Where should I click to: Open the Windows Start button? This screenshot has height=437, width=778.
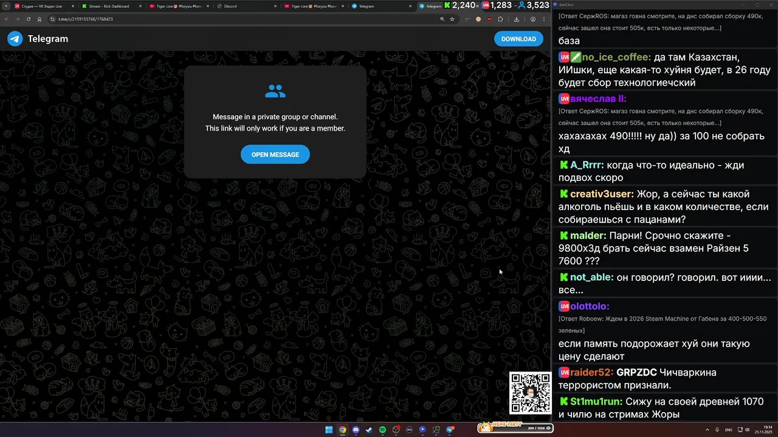click(329, 430)
